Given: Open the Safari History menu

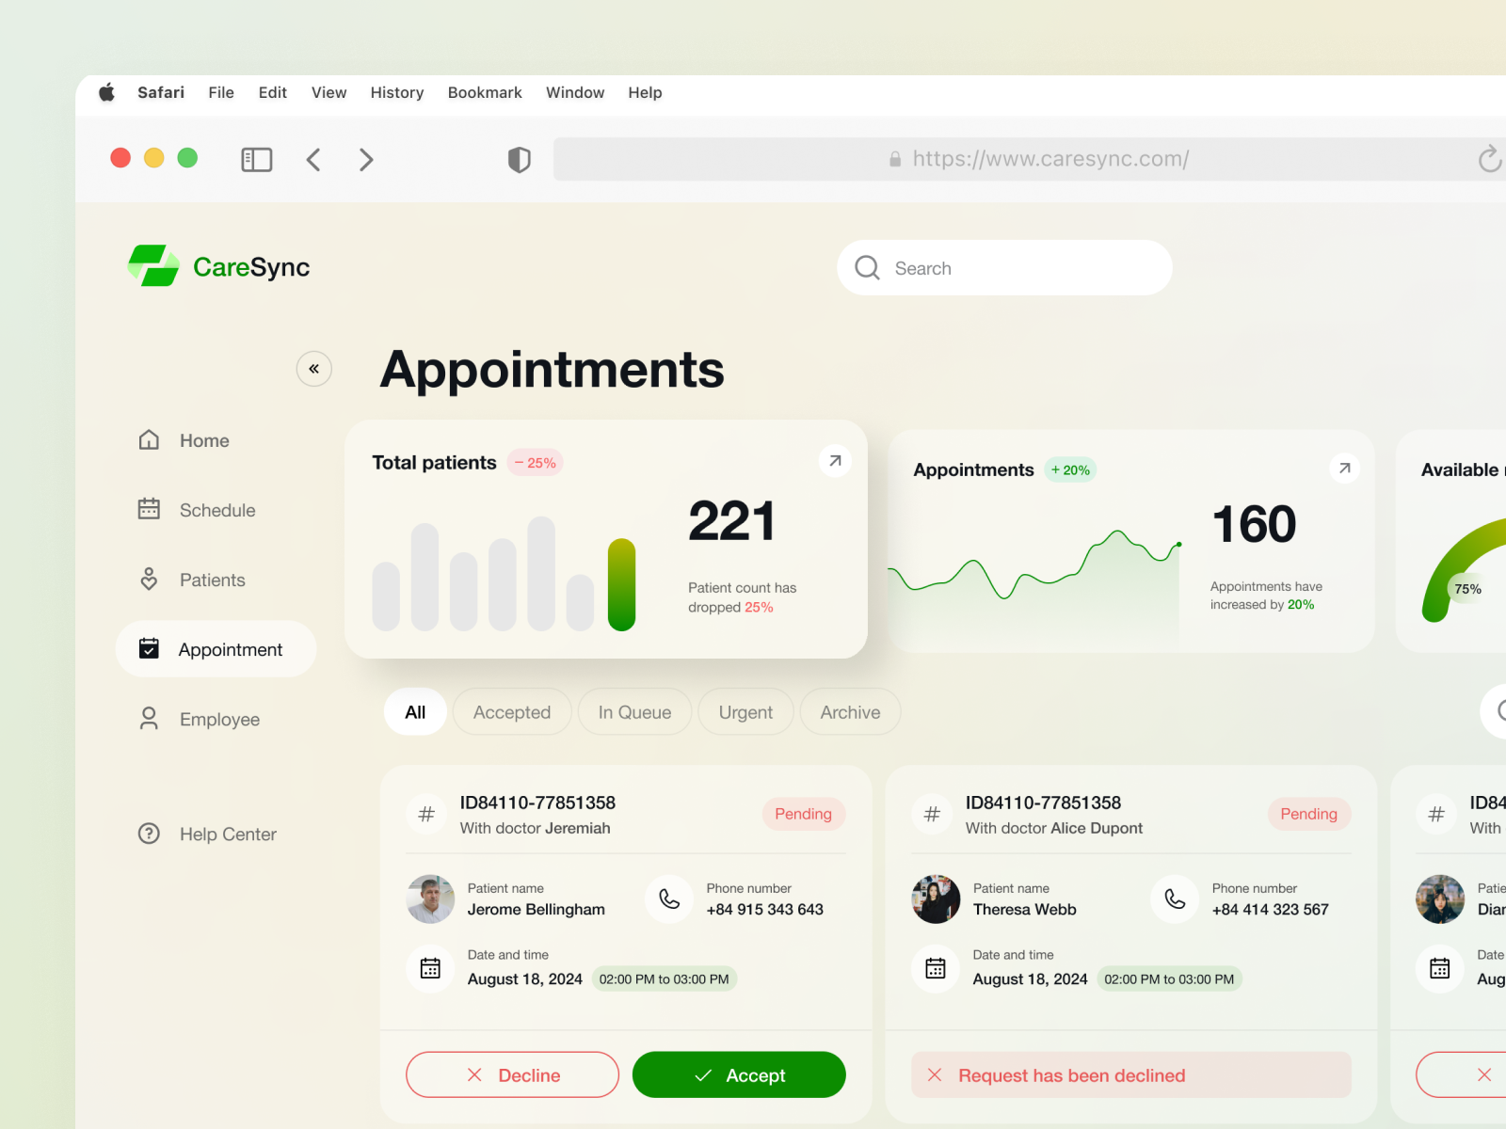Looking at the screenshot, I should [x=396, y=92].
